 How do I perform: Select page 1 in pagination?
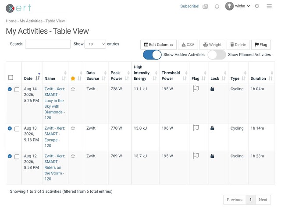(251, 200)
